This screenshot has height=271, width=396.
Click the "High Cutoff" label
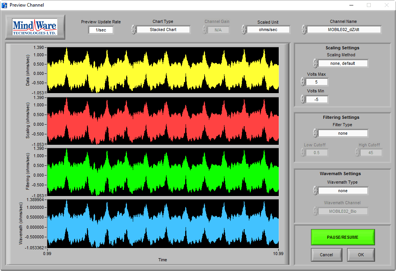[369, 145]
